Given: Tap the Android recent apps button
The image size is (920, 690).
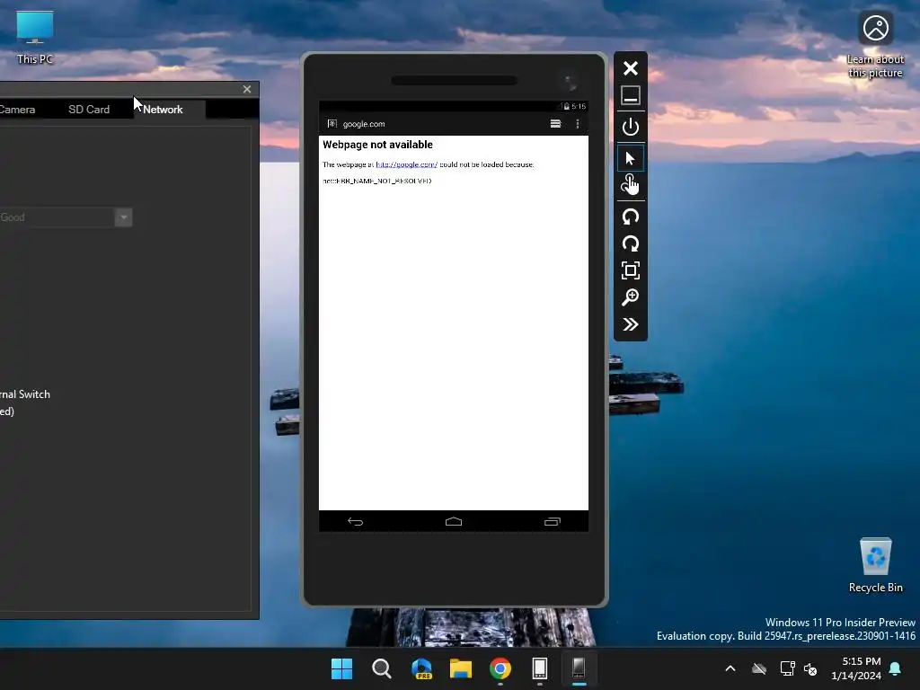Looking at the screenshot, I should (553, 521).
